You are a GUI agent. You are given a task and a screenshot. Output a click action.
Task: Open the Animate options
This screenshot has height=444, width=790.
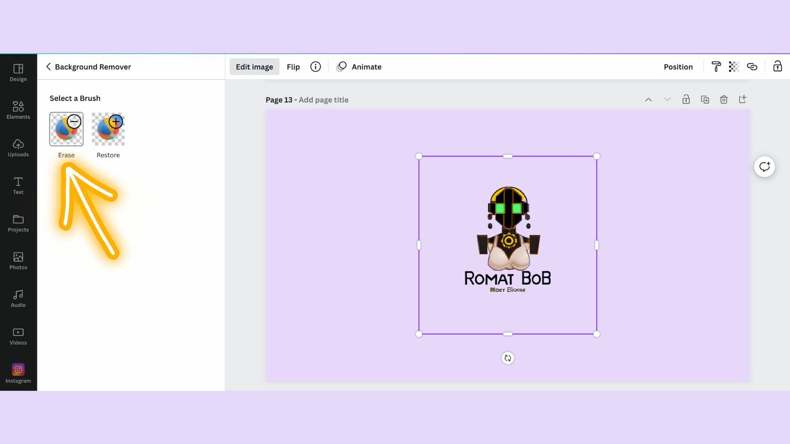359,67
